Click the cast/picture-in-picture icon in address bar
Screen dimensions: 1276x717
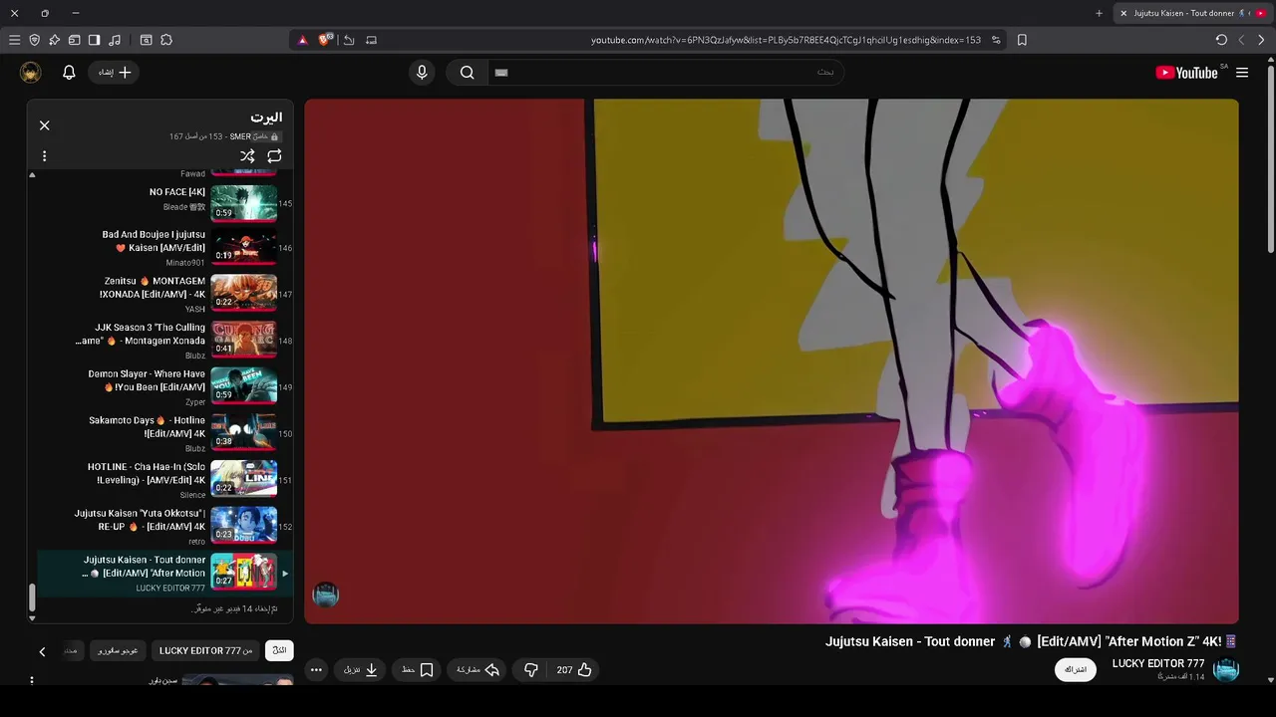tap(371, 40)
